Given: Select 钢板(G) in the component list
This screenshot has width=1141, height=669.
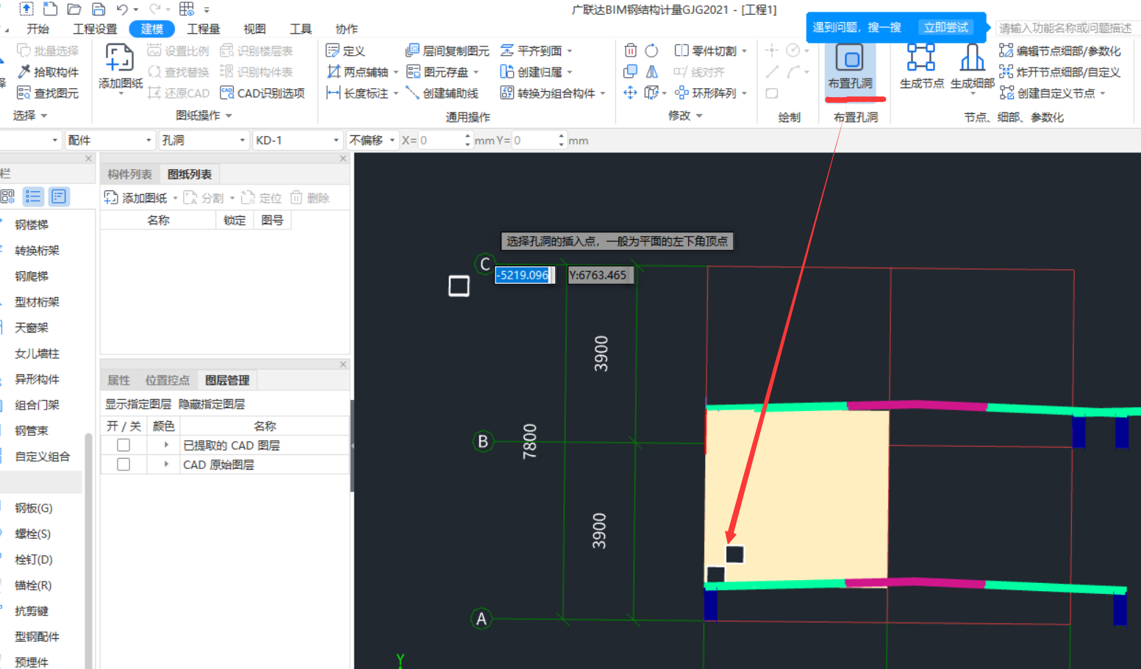Looking at the screenshot, I should 34,508.
